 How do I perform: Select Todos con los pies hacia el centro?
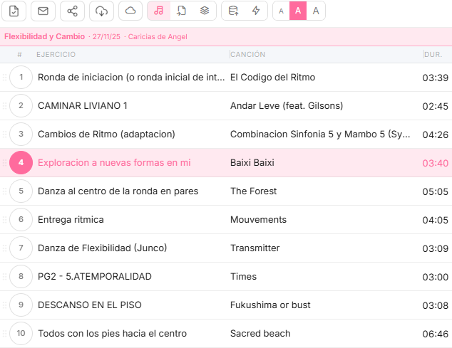coord(112,334)
